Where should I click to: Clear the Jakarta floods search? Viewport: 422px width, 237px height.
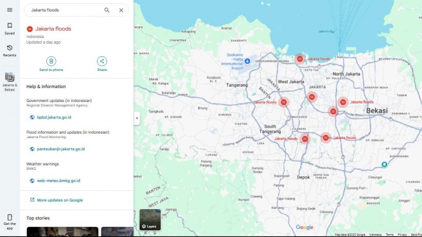[121, 10]
